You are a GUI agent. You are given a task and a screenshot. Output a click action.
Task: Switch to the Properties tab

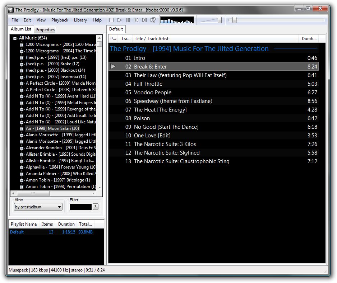pyautogui.click(x=45, y=29)
